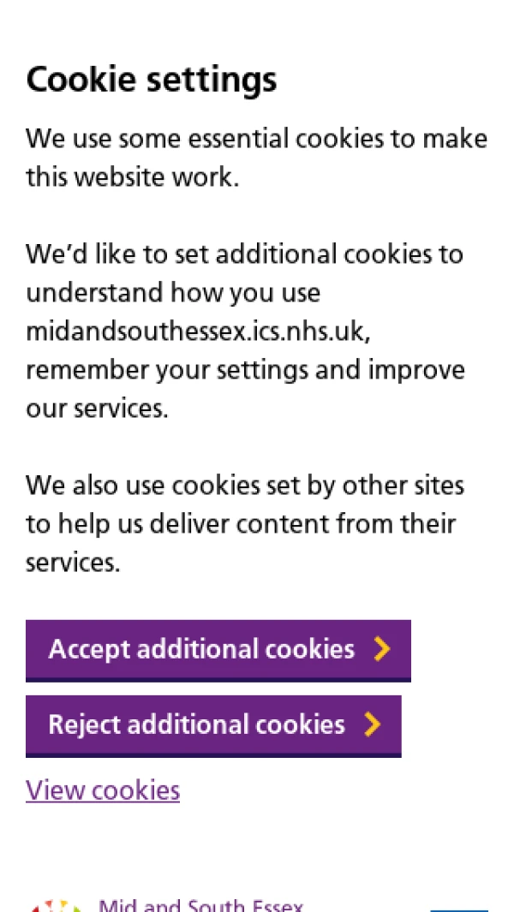Click the yellow chevron on Accept additional cookies
Image resolution: width=514 pixels, height=912 pixels.
coord(382,649)
